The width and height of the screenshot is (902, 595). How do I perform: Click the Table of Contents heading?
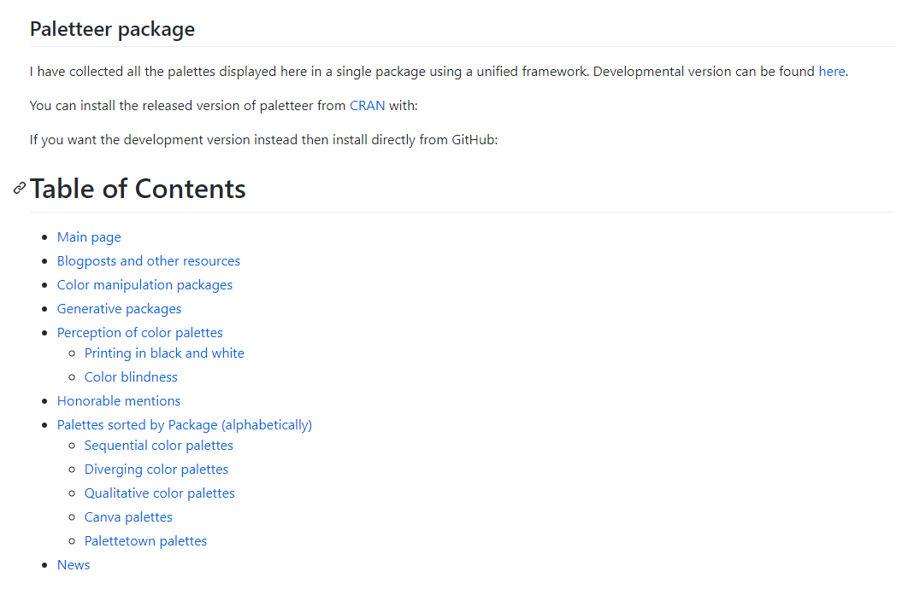coord(138,189)
